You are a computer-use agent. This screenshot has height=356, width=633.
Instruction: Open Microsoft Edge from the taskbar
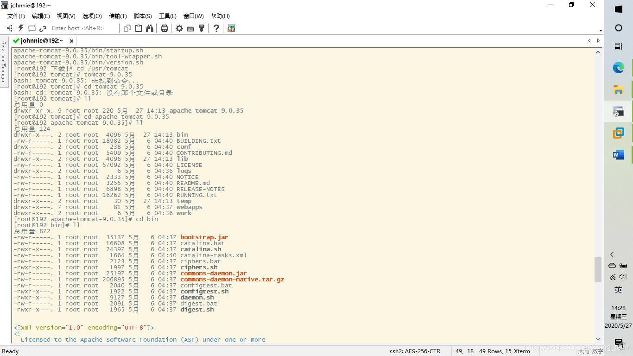619,68
